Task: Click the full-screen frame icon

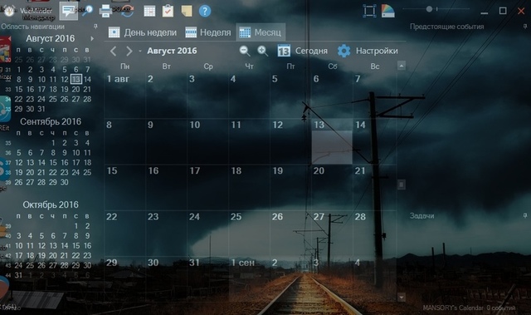Action: [x=369, y=11]
